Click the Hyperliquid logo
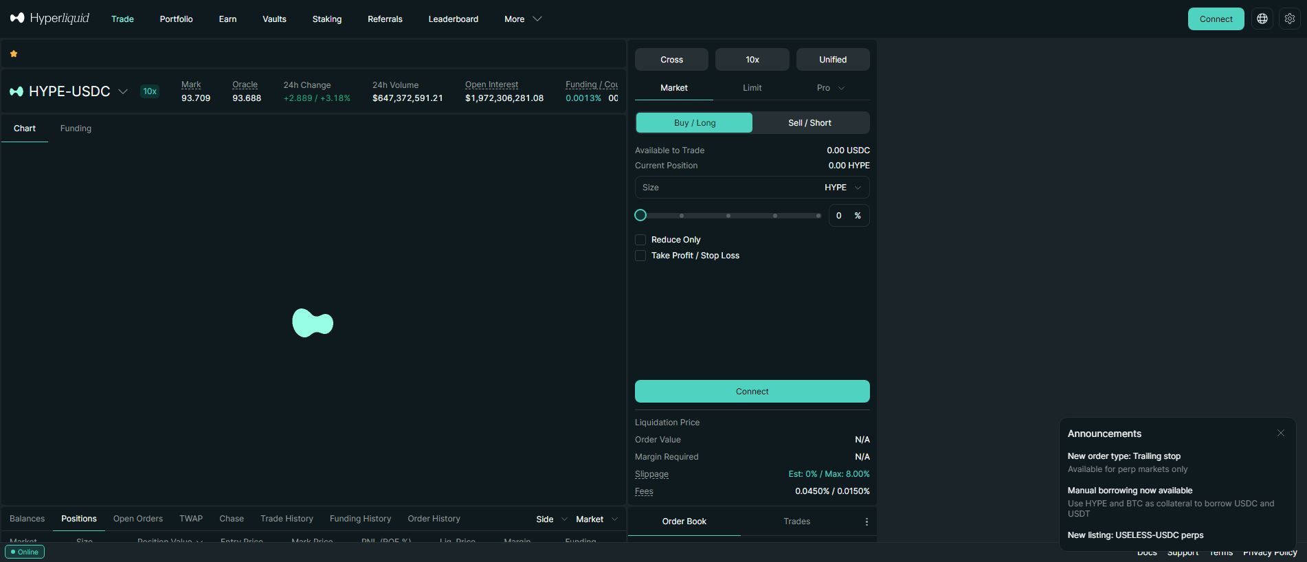The height and width of the screenshot is (562, 1307). 49,18
